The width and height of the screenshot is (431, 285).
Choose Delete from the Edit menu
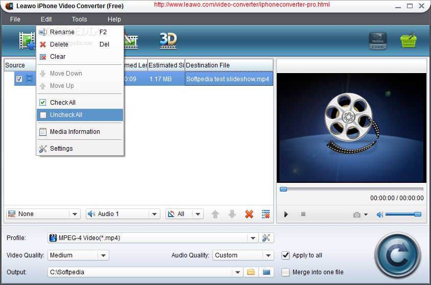[80, 44]
